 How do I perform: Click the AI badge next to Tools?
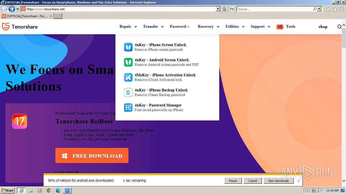click(280, 27)
